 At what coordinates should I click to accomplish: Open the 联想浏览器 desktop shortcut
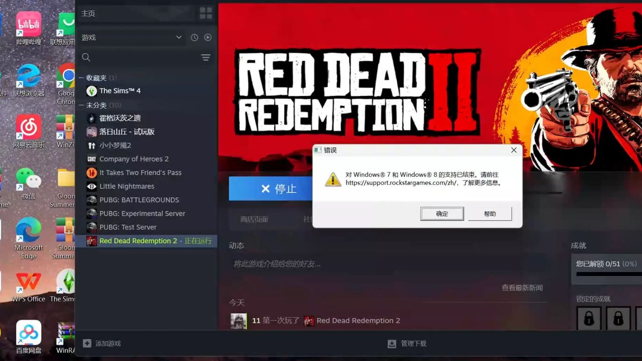pos(29,80)
